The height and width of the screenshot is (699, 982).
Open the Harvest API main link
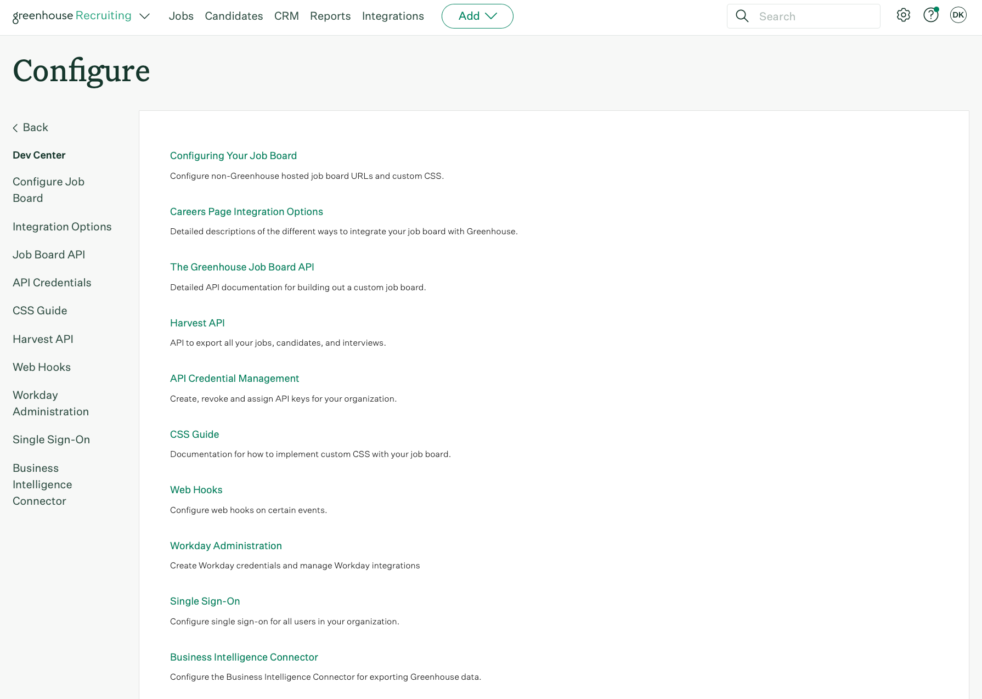click(x=197, y=323)
